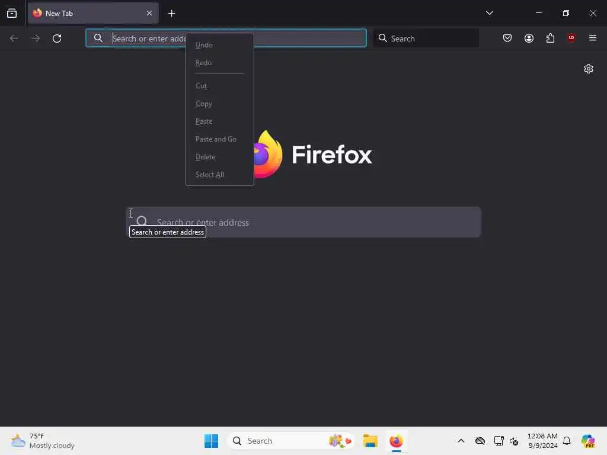Viewport: 607px width, 455px height.
Task: Choose Select All in the context menu
Action: pos(219,175)
